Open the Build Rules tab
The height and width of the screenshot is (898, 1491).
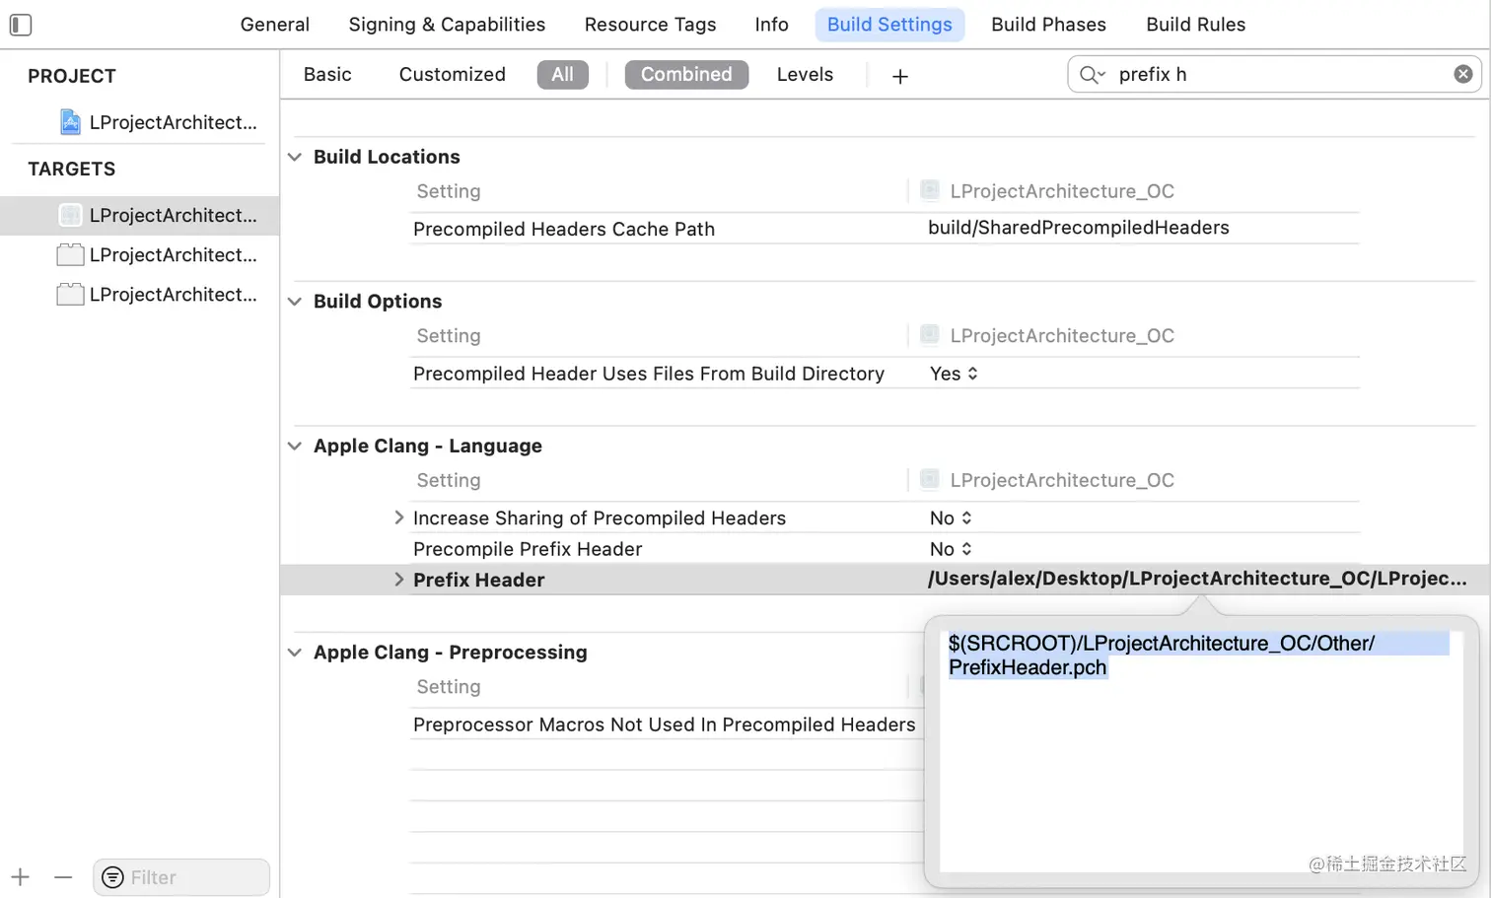(1195, 25)
